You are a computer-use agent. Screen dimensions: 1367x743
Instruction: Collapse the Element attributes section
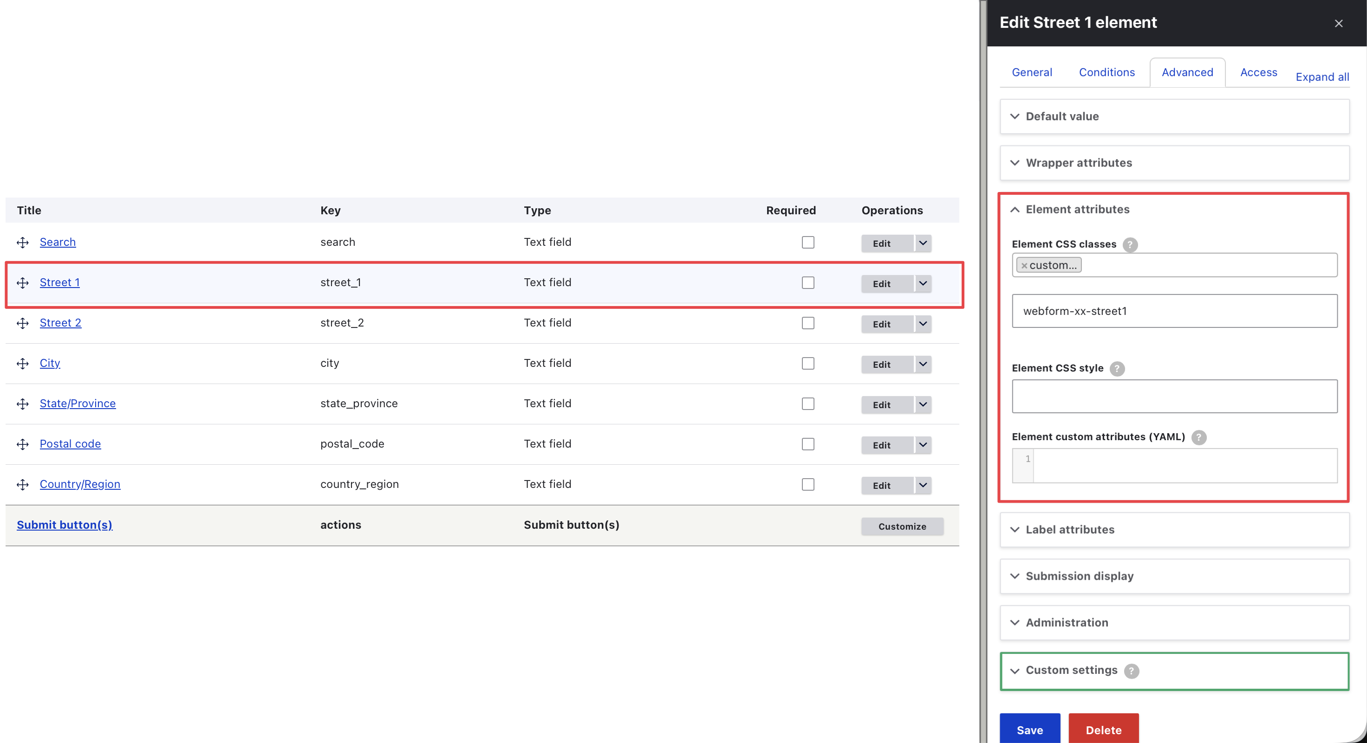1077,209
